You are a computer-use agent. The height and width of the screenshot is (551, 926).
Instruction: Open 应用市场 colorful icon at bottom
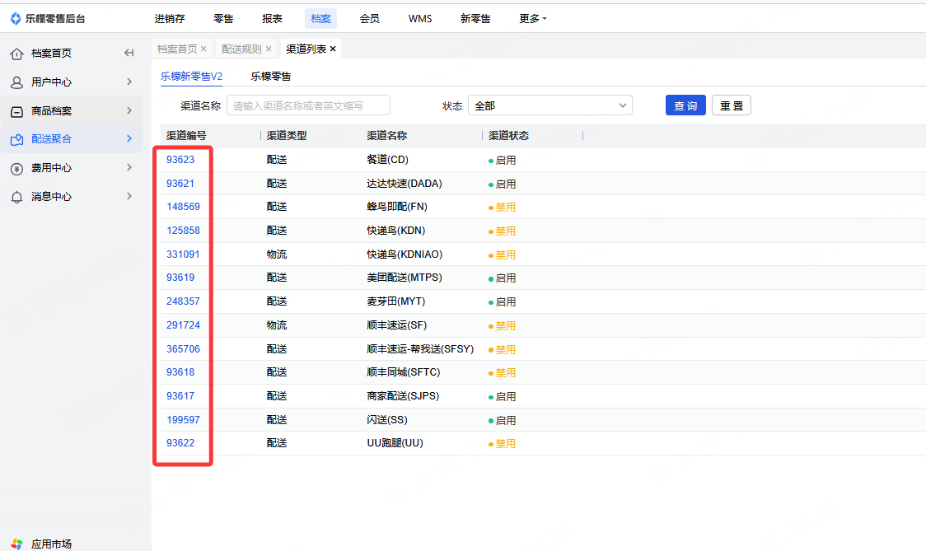[x=16, y=544]
